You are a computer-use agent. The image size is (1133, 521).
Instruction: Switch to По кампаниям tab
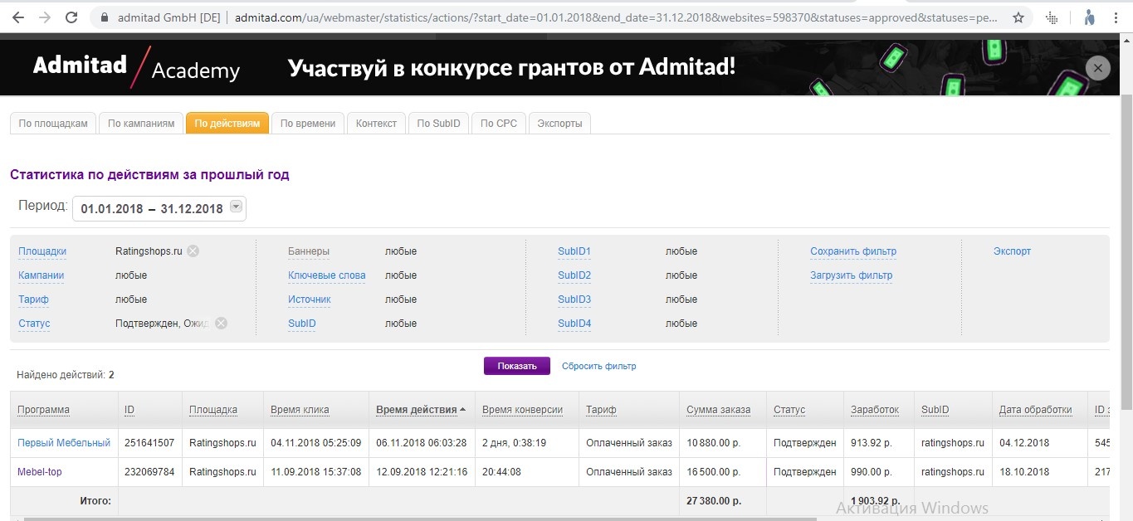click(141, 123)
